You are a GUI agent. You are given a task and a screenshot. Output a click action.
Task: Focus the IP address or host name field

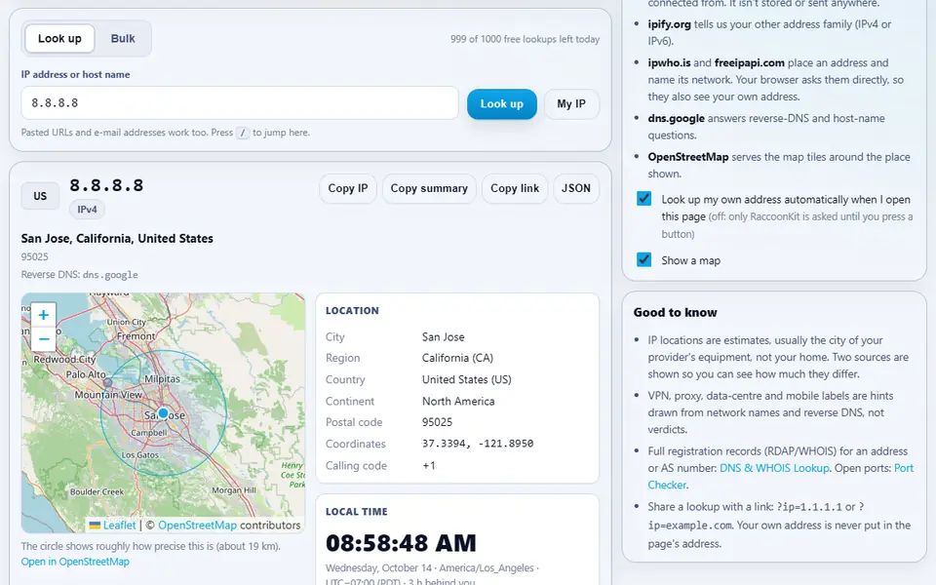240,102
